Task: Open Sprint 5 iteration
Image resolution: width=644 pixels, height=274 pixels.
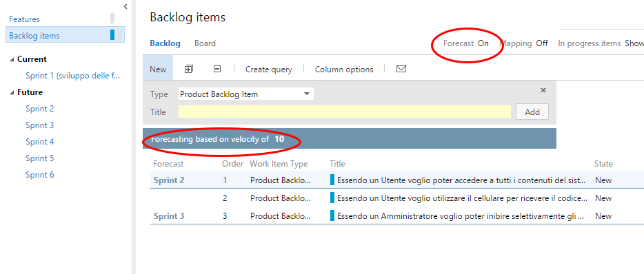Action: point(40,158)
